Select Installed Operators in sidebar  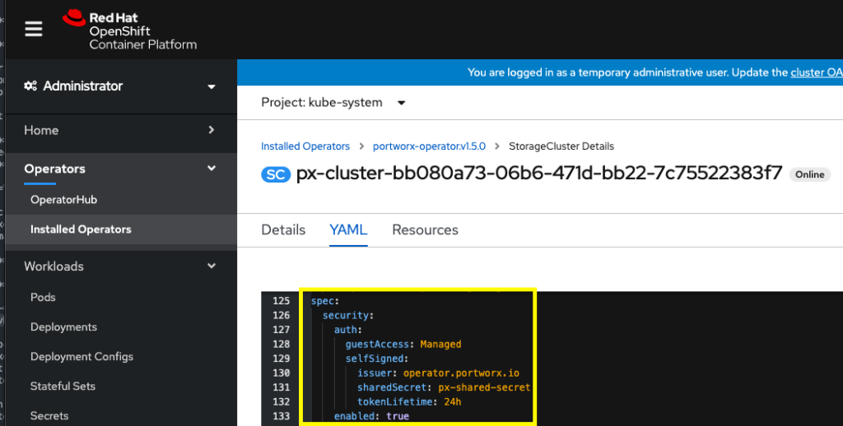click(x=81, y=229)
